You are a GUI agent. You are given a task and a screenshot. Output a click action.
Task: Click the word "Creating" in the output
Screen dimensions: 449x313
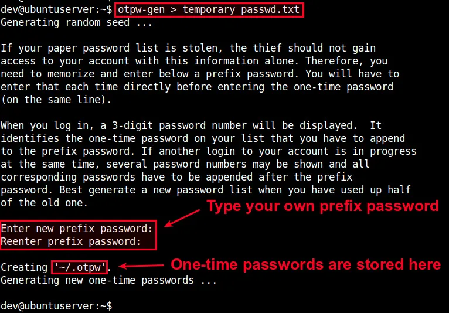(24, 267)
